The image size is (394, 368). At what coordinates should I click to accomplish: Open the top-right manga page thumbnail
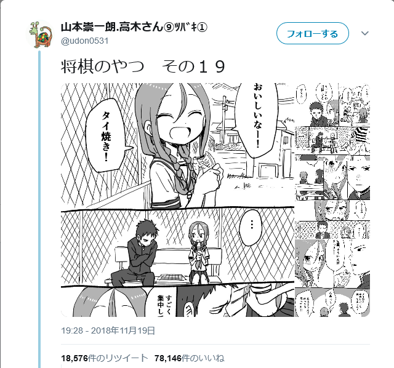click(x=332, y=122)
